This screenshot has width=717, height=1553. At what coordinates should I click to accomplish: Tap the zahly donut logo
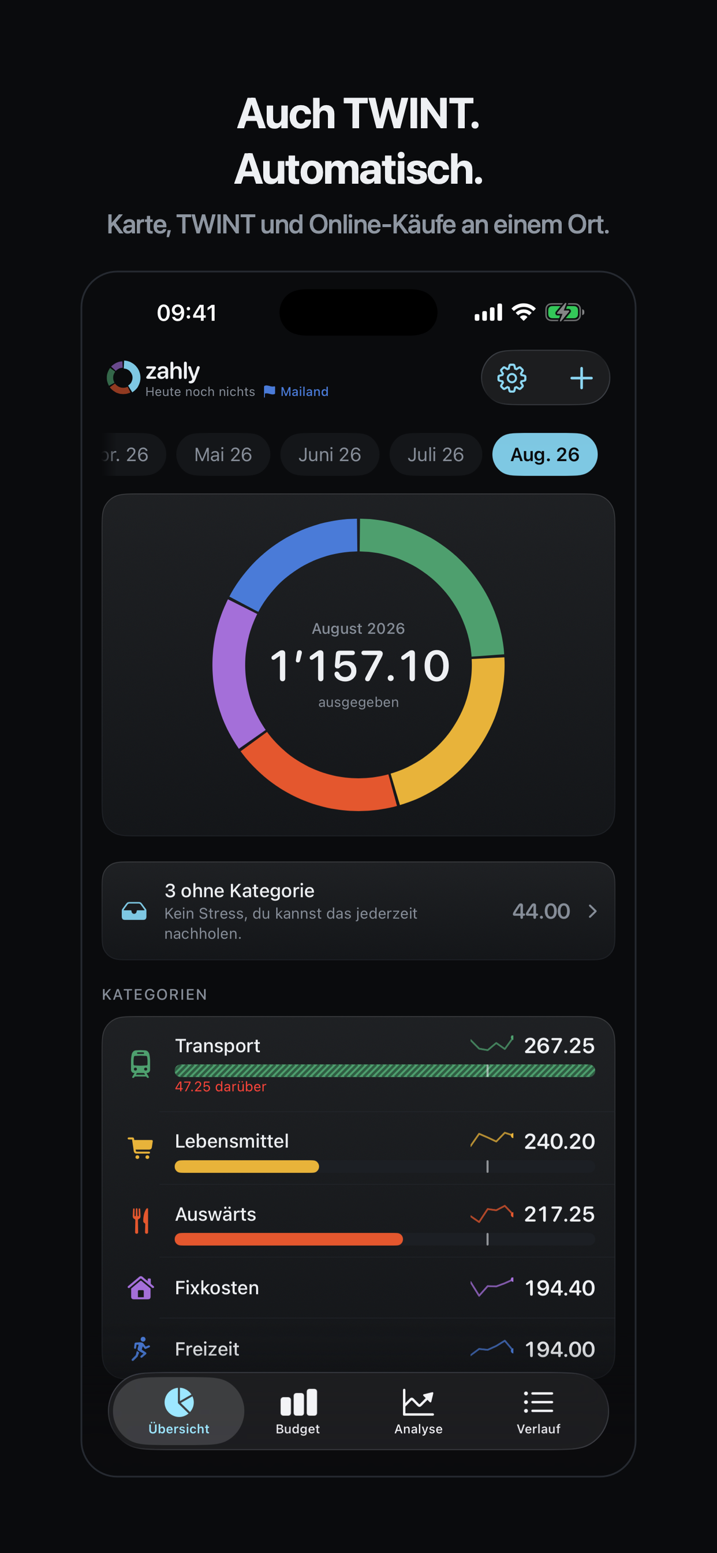(x=124, y=377)
